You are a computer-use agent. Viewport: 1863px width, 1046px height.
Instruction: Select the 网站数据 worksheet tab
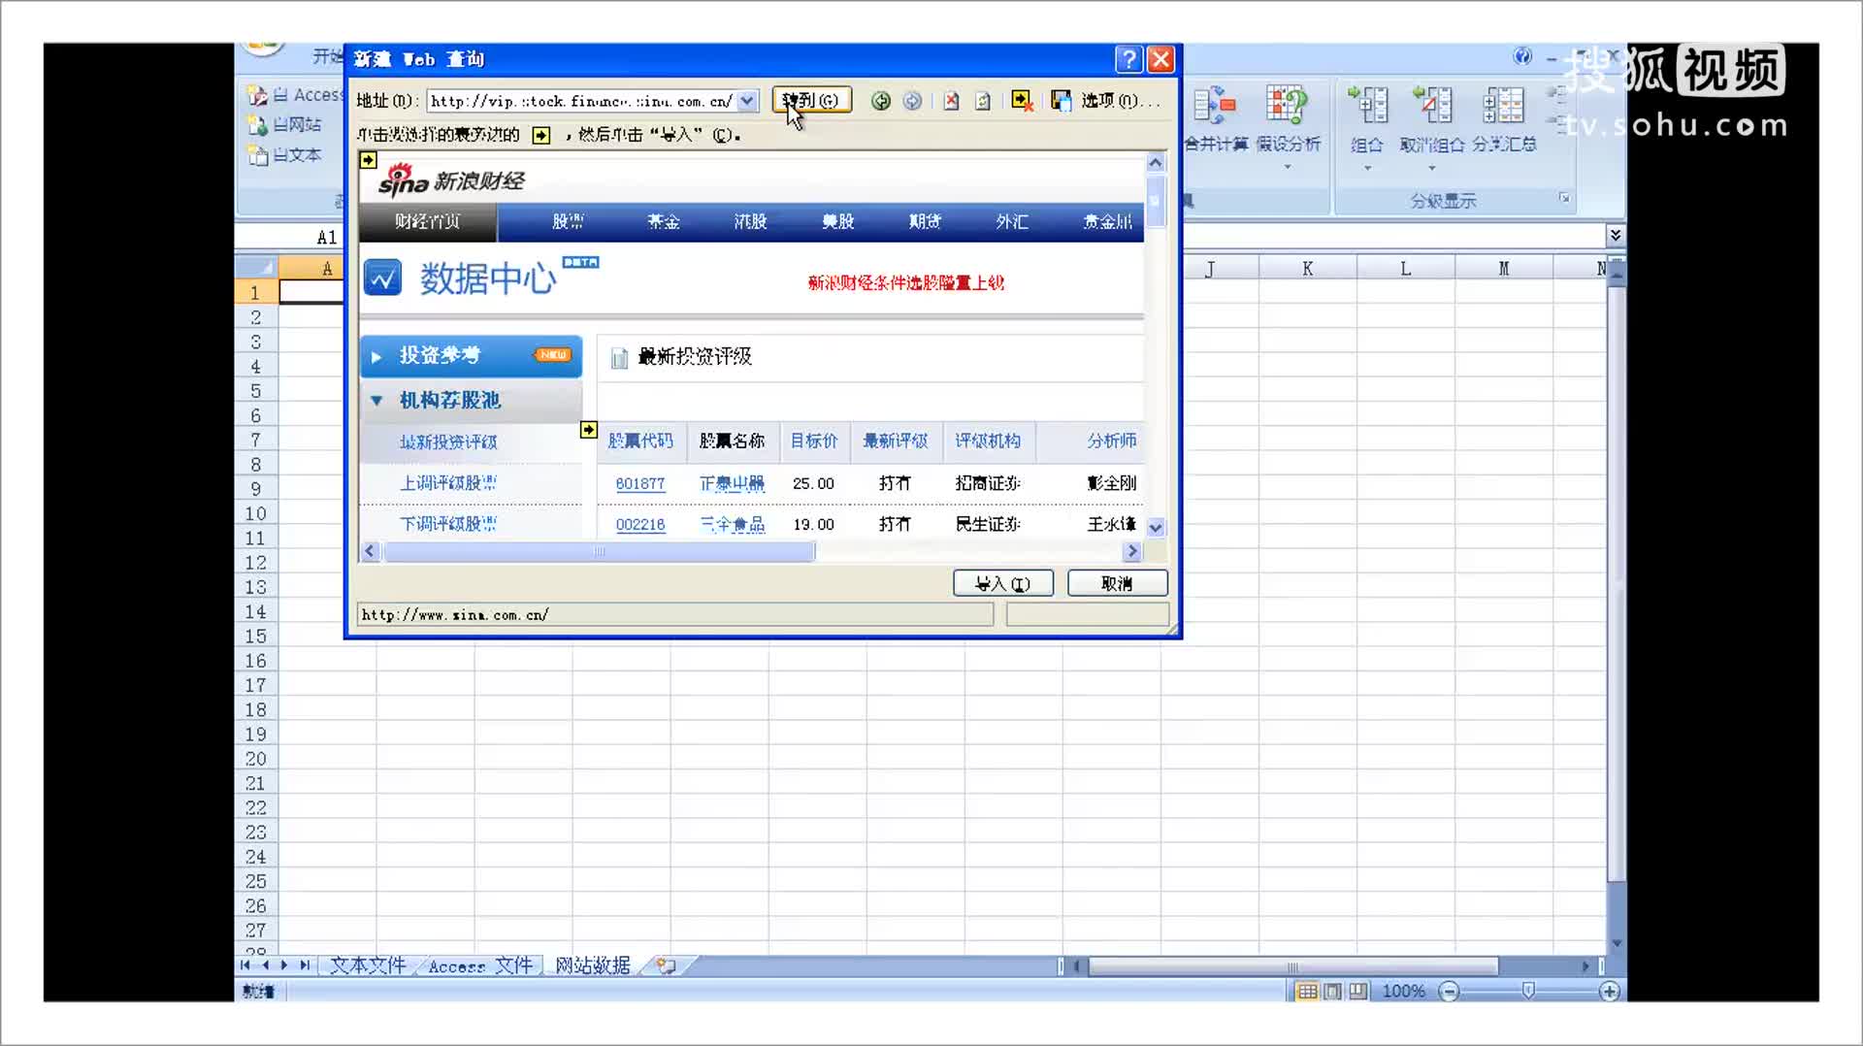pyautogui.click(x=593, y=965)
